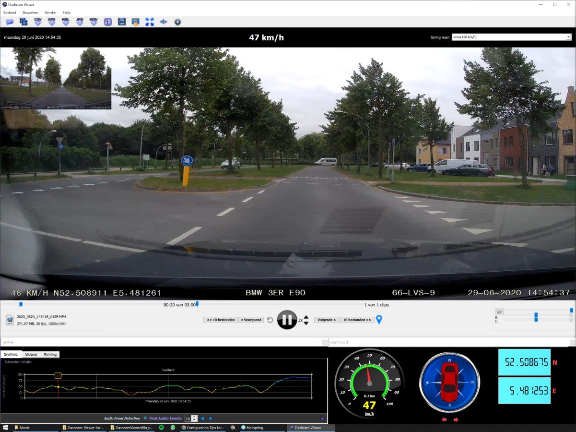Screen dimensions: 576x432
Task: Open Spotify from the taskbar
Action: pyautogui.click(x=161, y=427)
